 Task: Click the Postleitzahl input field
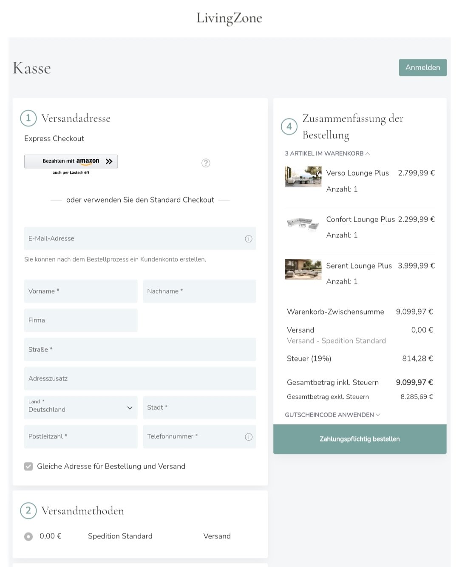pos(81,437)
